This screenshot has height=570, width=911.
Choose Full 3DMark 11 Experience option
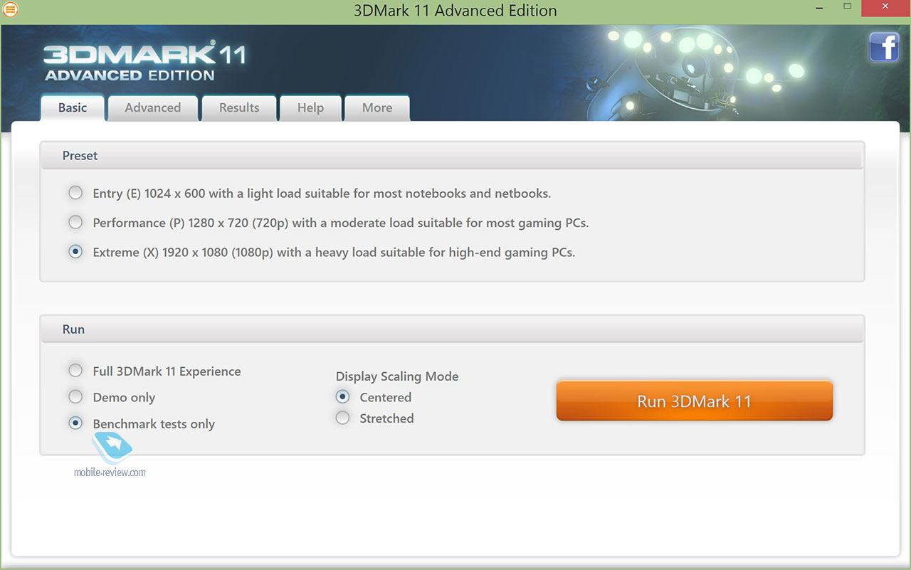click(x=75, y=371)
